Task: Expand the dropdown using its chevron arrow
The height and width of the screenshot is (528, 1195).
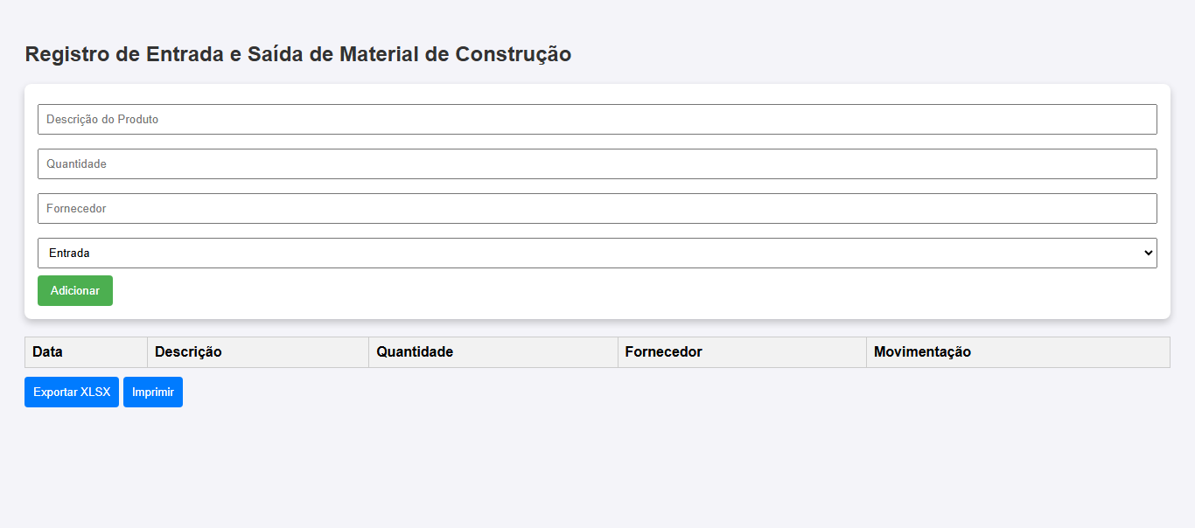Action: click(x=1148, y=254)
